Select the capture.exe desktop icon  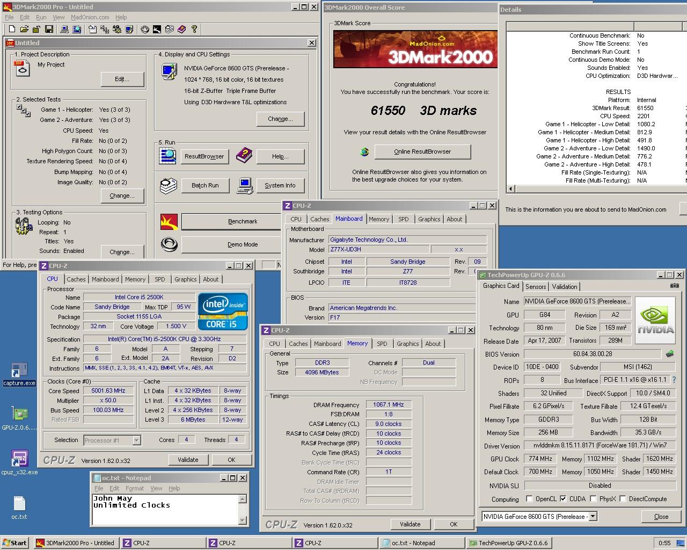tap(19, 374)
